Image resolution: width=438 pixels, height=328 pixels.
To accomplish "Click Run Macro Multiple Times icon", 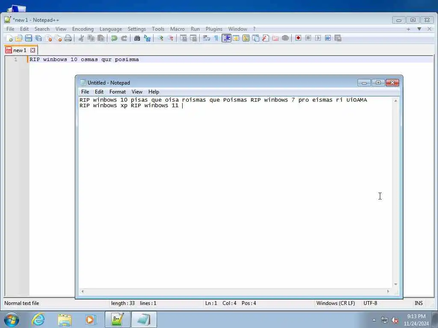I will click(328, 38).
